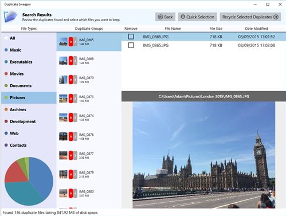Sort by the Date Modified column header
The image size is (286, 216).
coord(256,29)
